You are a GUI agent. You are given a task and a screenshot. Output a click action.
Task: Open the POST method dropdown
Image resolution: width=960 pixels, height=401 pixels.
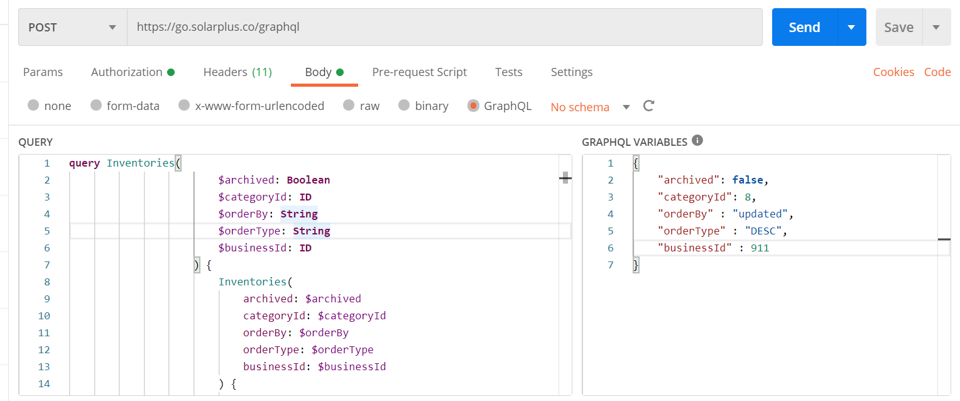click(x=73, y=27)
